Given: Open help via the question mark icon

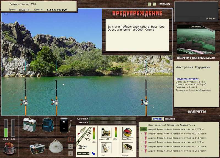Looking at the screenshot, I should tap(154, 4).
